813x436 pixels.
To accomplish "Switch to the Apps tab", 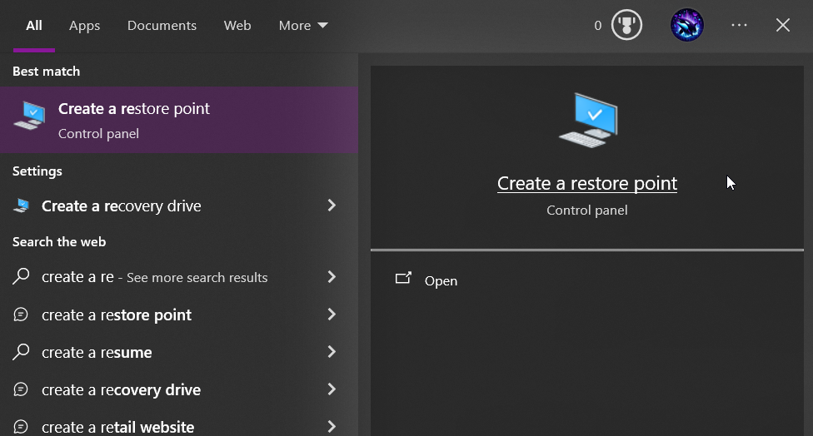I will pyautogui.click(x=84, y=25).
